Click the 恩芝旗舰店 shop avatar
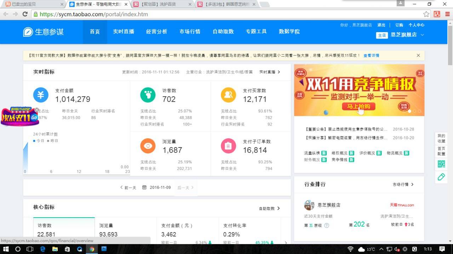This screenshot has width=453, height=254. pyautogui.click(x=309, y=205)
